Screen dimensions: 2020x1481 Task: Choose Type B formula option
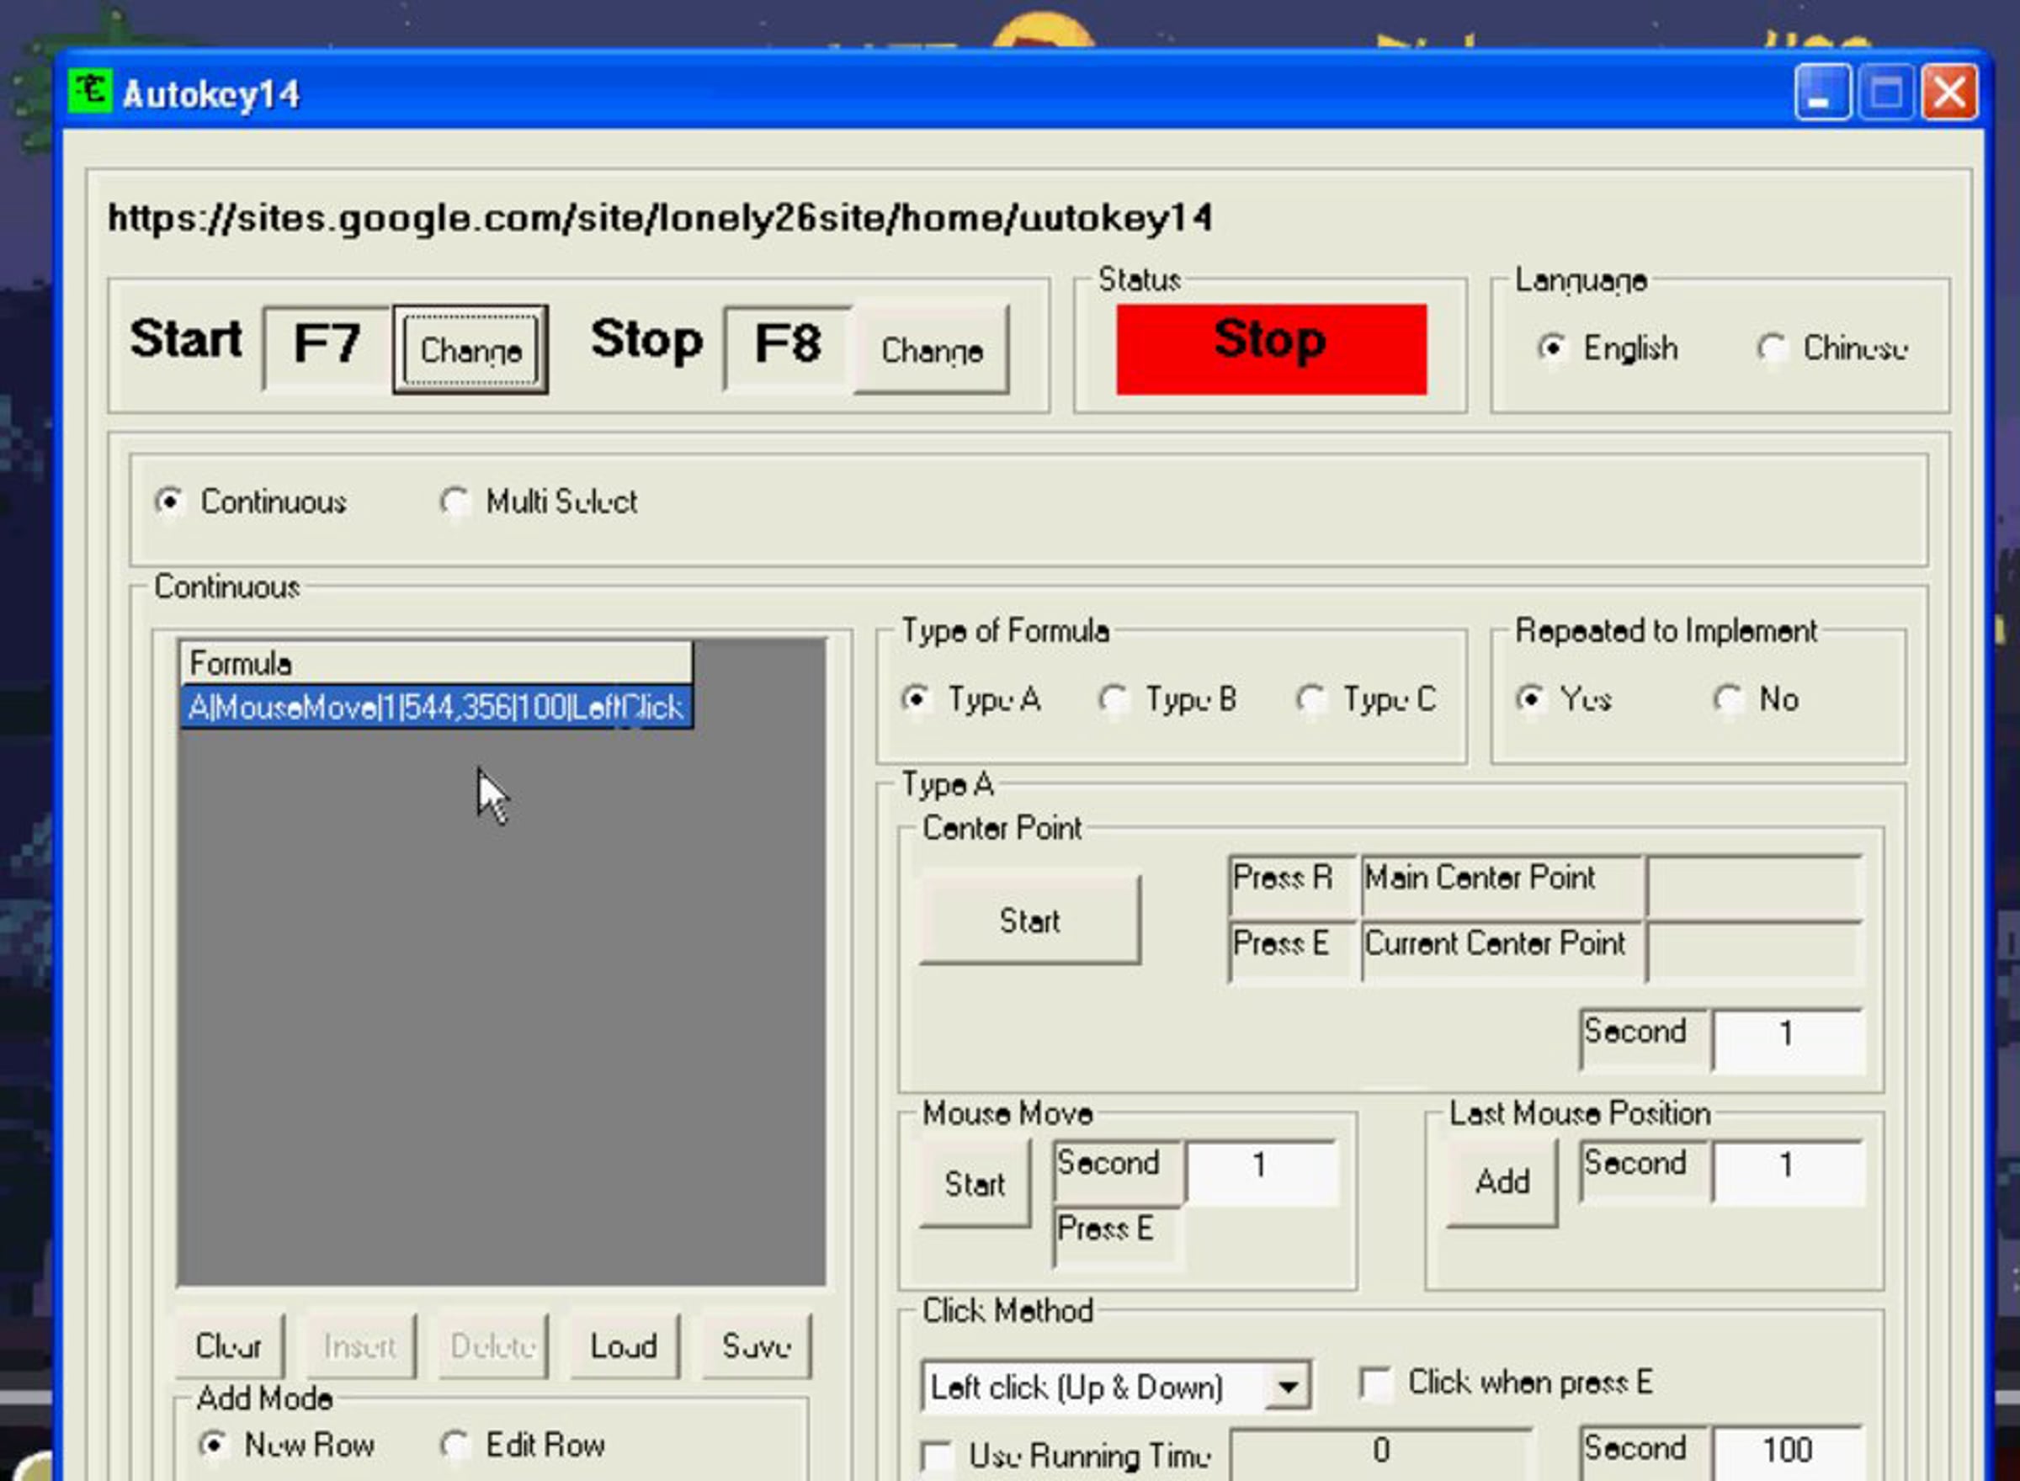click(1114, 699)
